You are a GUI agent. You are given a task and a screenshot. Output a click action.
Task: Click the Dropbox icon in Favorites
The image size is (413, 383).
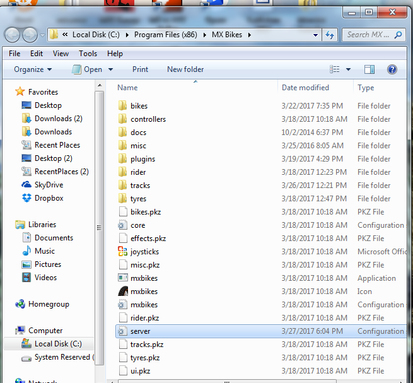(26, 197)
